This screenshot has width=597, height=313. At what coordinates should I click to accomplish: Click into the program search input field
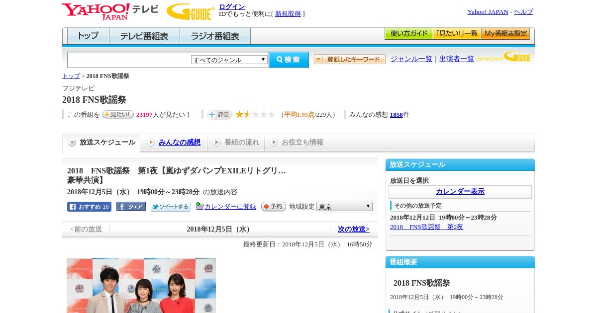[x=129, y=60]
